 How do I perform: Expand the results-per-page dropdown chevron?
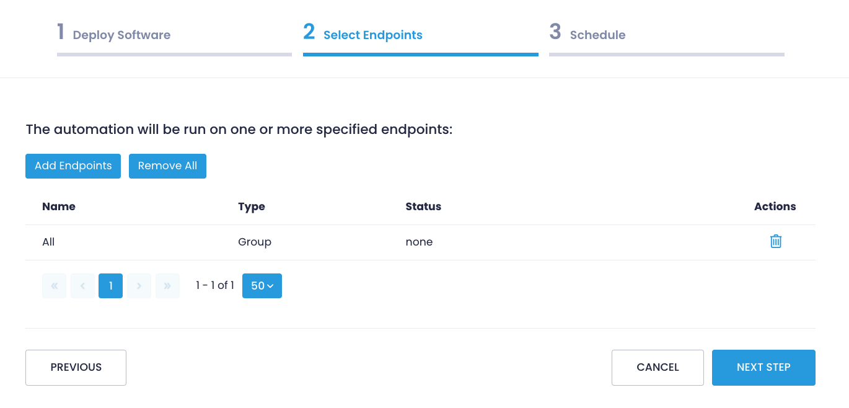coord(271,286)
